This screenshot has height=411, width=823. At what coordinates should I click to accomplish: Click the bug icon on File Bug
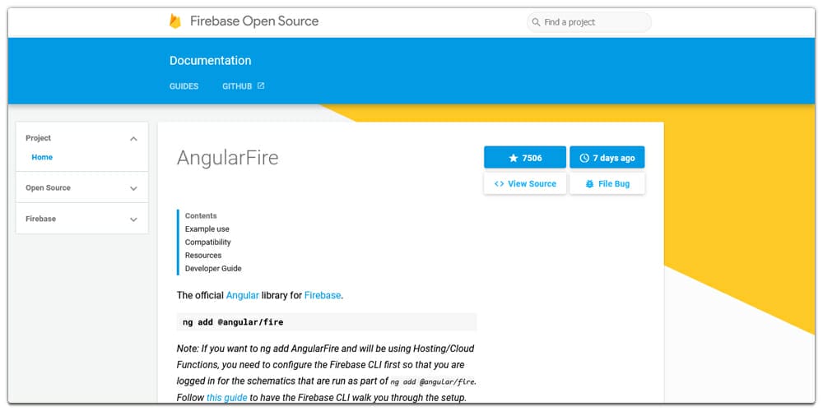(589, 183)
